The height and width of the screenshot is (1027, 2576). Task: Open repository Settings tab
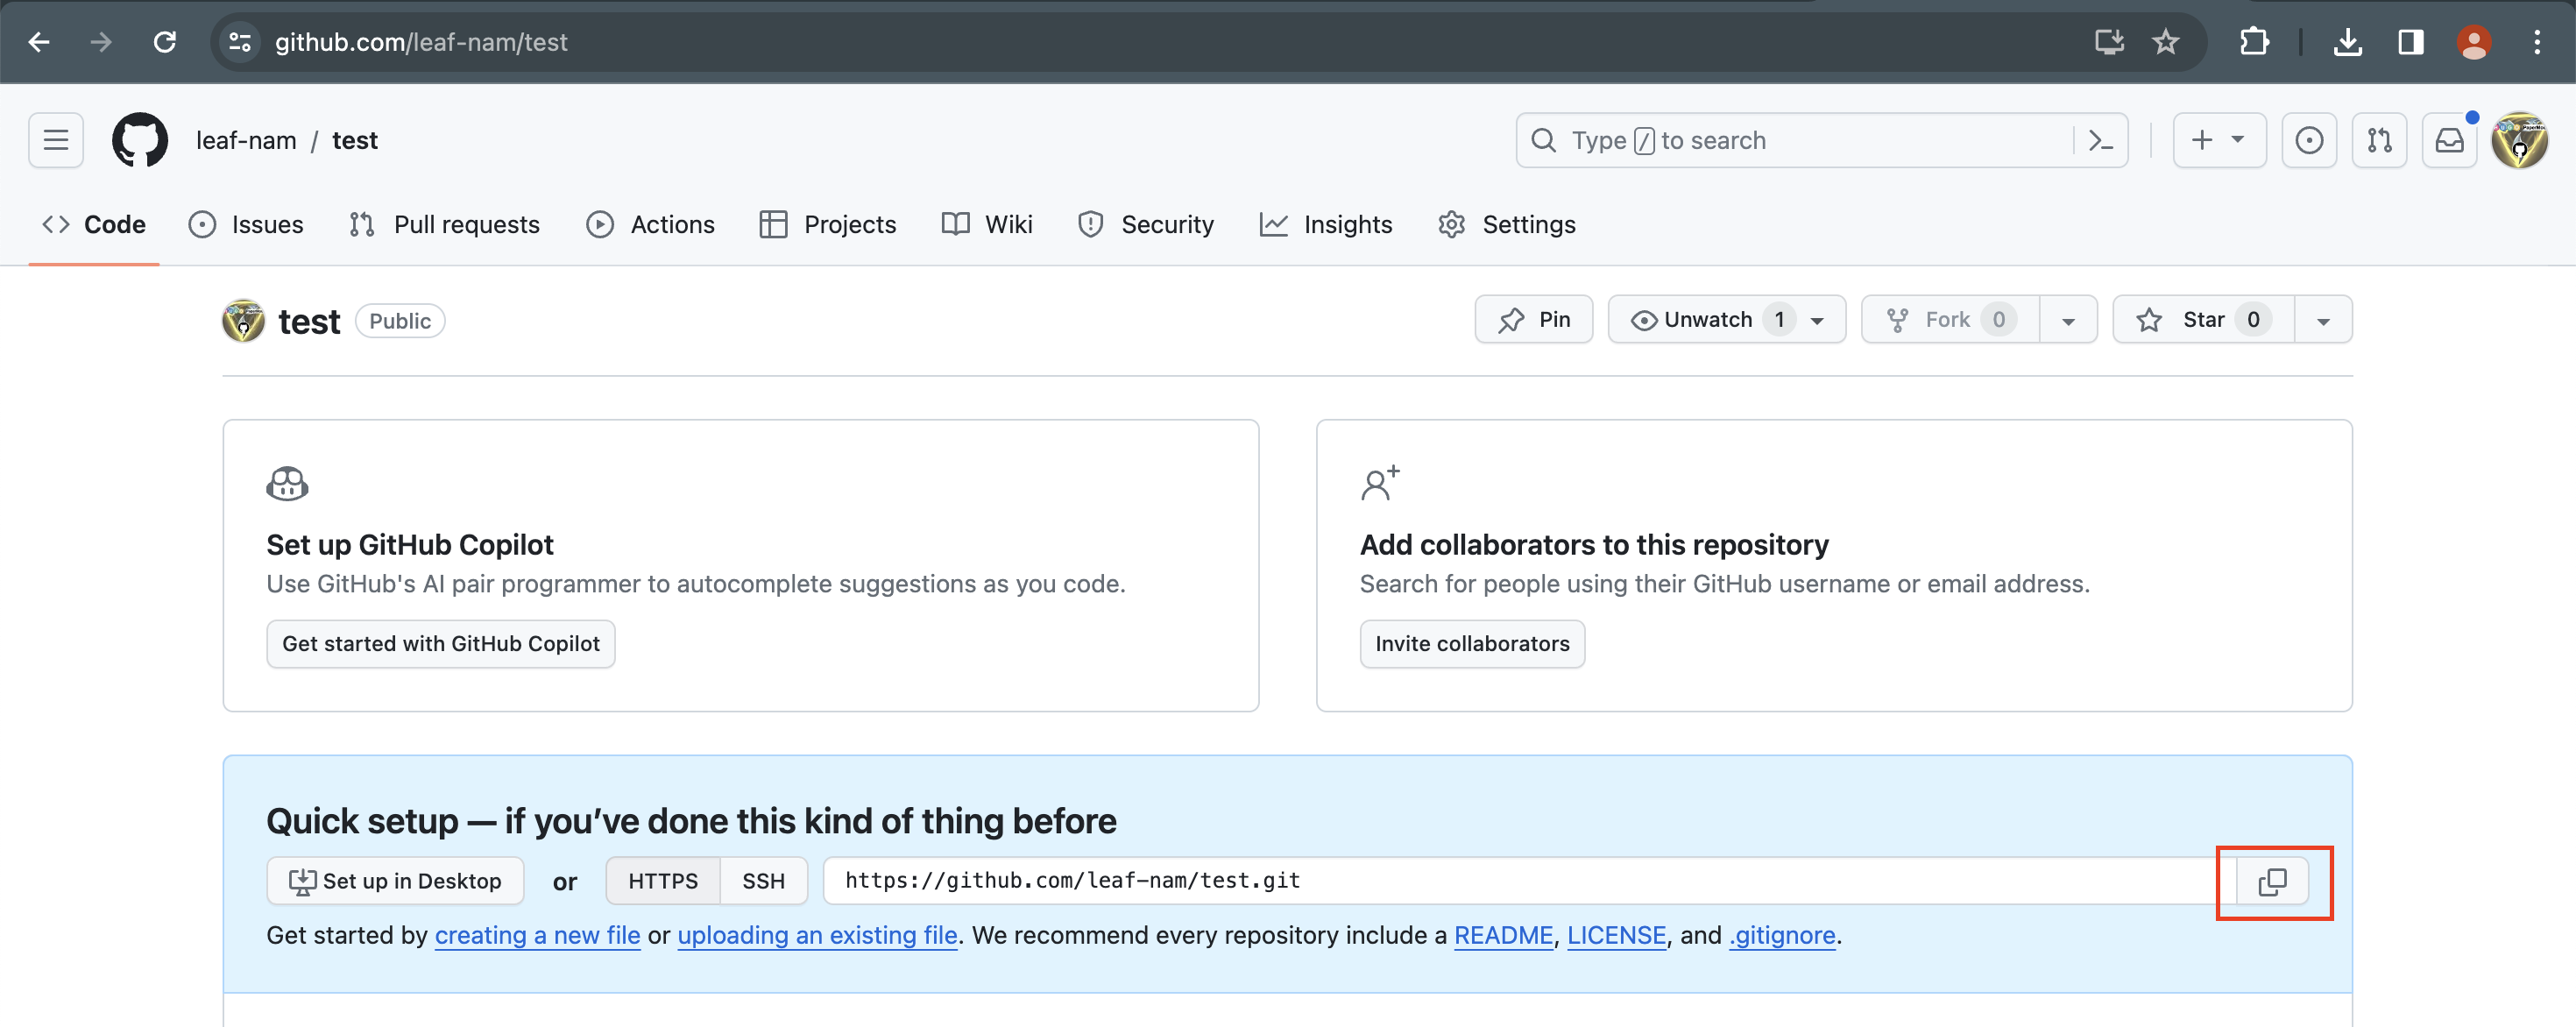point(1507,225)
